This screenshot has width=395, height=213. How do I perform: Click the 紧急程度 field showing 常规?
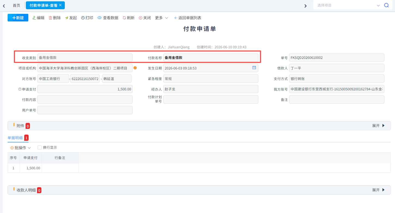211,79
